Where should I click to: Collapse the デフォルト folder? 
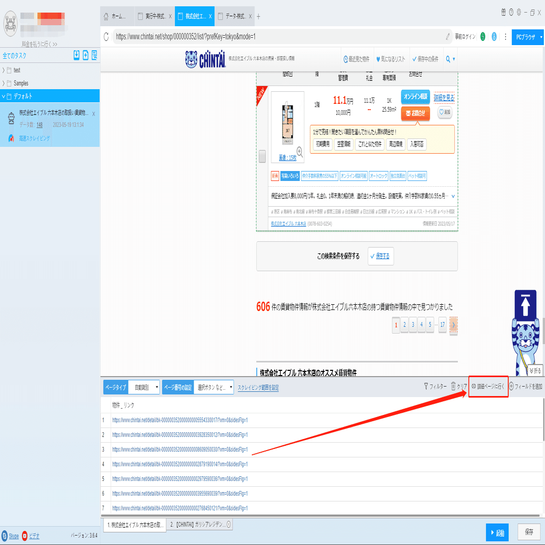[4, 97]
